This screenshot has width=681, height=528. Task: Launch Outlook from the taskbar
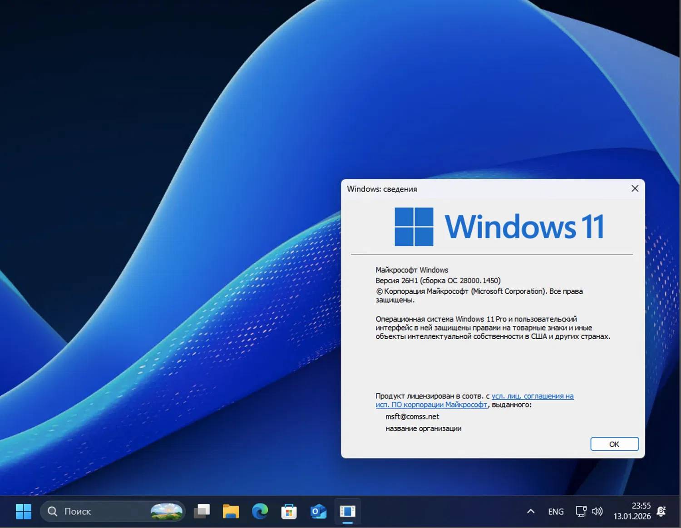click(x=318, y=511)
